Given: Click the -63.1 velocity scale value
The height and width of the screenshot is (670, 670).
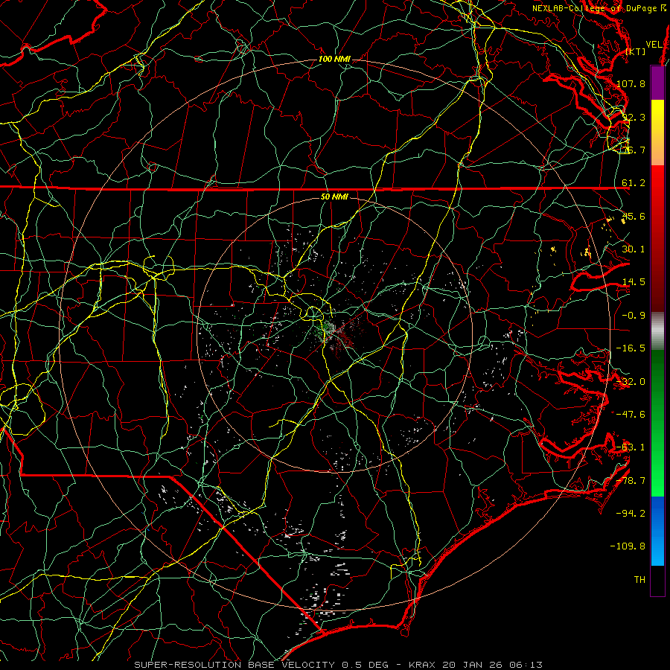Looking at the screenshot, I should tap(631, 447).
